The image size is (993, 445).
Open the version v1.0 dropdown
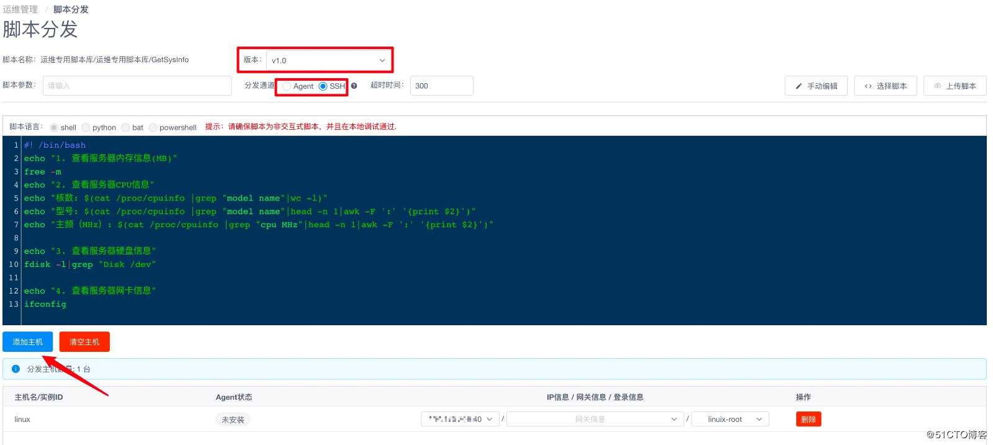point(329,60)
